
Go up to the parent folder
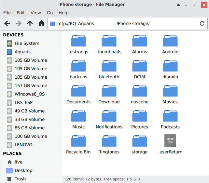(x=30, y=23)
